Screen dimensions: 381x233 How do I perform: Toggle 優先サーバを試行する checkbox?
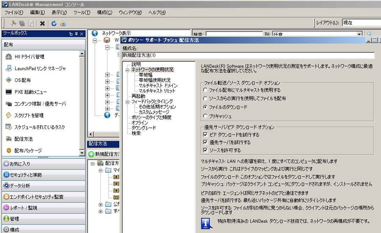tap(205, 142)
